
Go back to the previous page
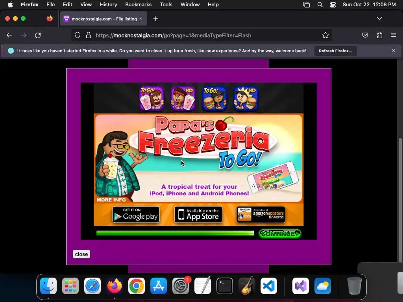[9, 35]
